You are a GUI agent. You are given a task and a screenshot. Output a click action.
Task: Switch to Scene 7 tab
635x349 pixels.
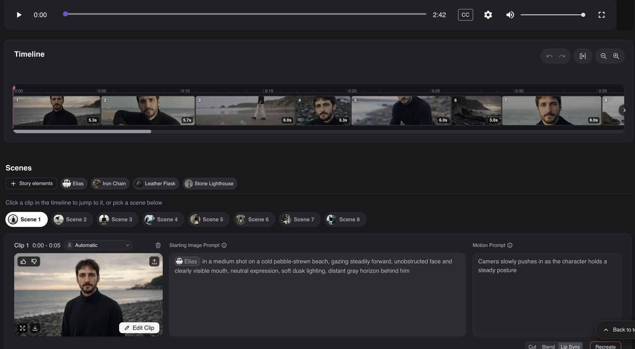300,219
